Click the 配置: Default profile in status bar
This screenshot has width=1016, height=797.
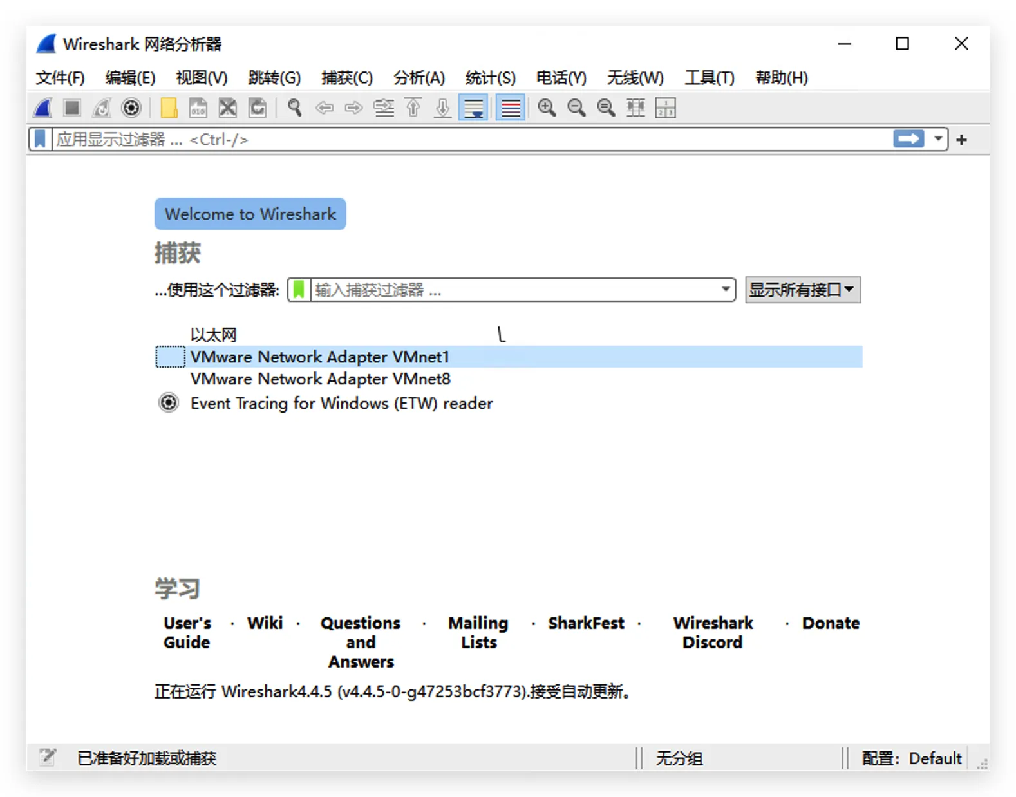click(912, 758)
